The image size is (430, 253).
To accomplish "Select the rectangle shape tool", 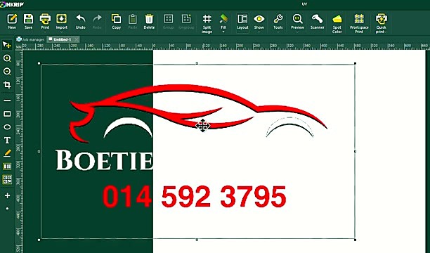I will coord(7,114).
